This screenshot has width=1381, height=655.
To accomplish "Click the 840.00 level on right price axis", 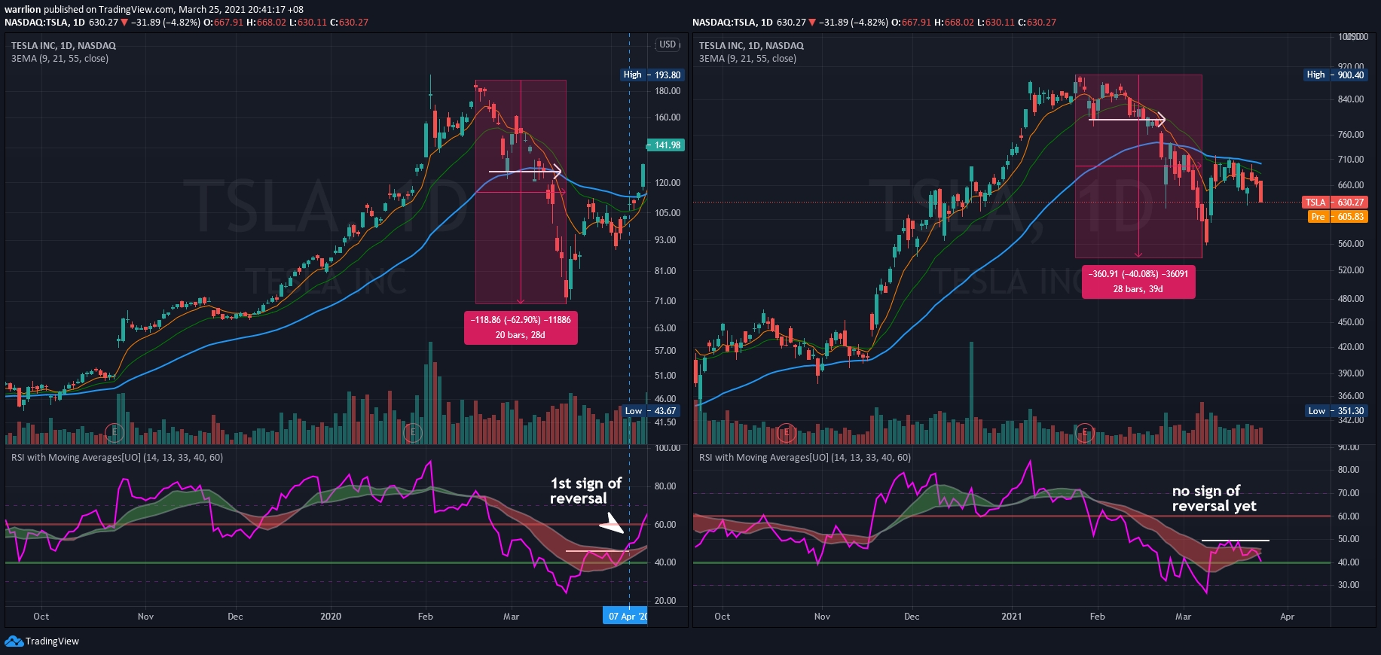I will point(1351,99).
